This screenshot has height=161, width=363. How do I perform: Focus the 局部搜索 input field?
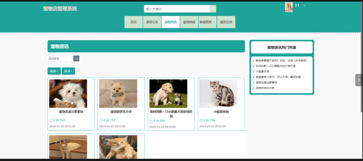(x=59, y=59)
